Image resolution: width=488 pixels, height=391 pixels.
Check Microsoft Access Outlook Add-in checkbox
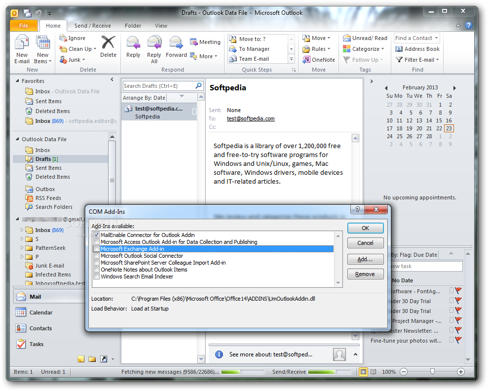pyautogui.click(x=97, y=242)
